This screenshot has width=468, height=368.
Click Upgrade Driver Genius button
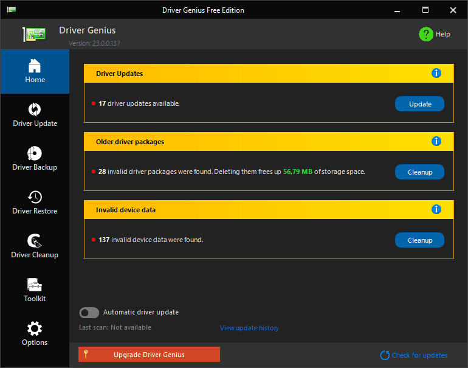coord(150,354)
